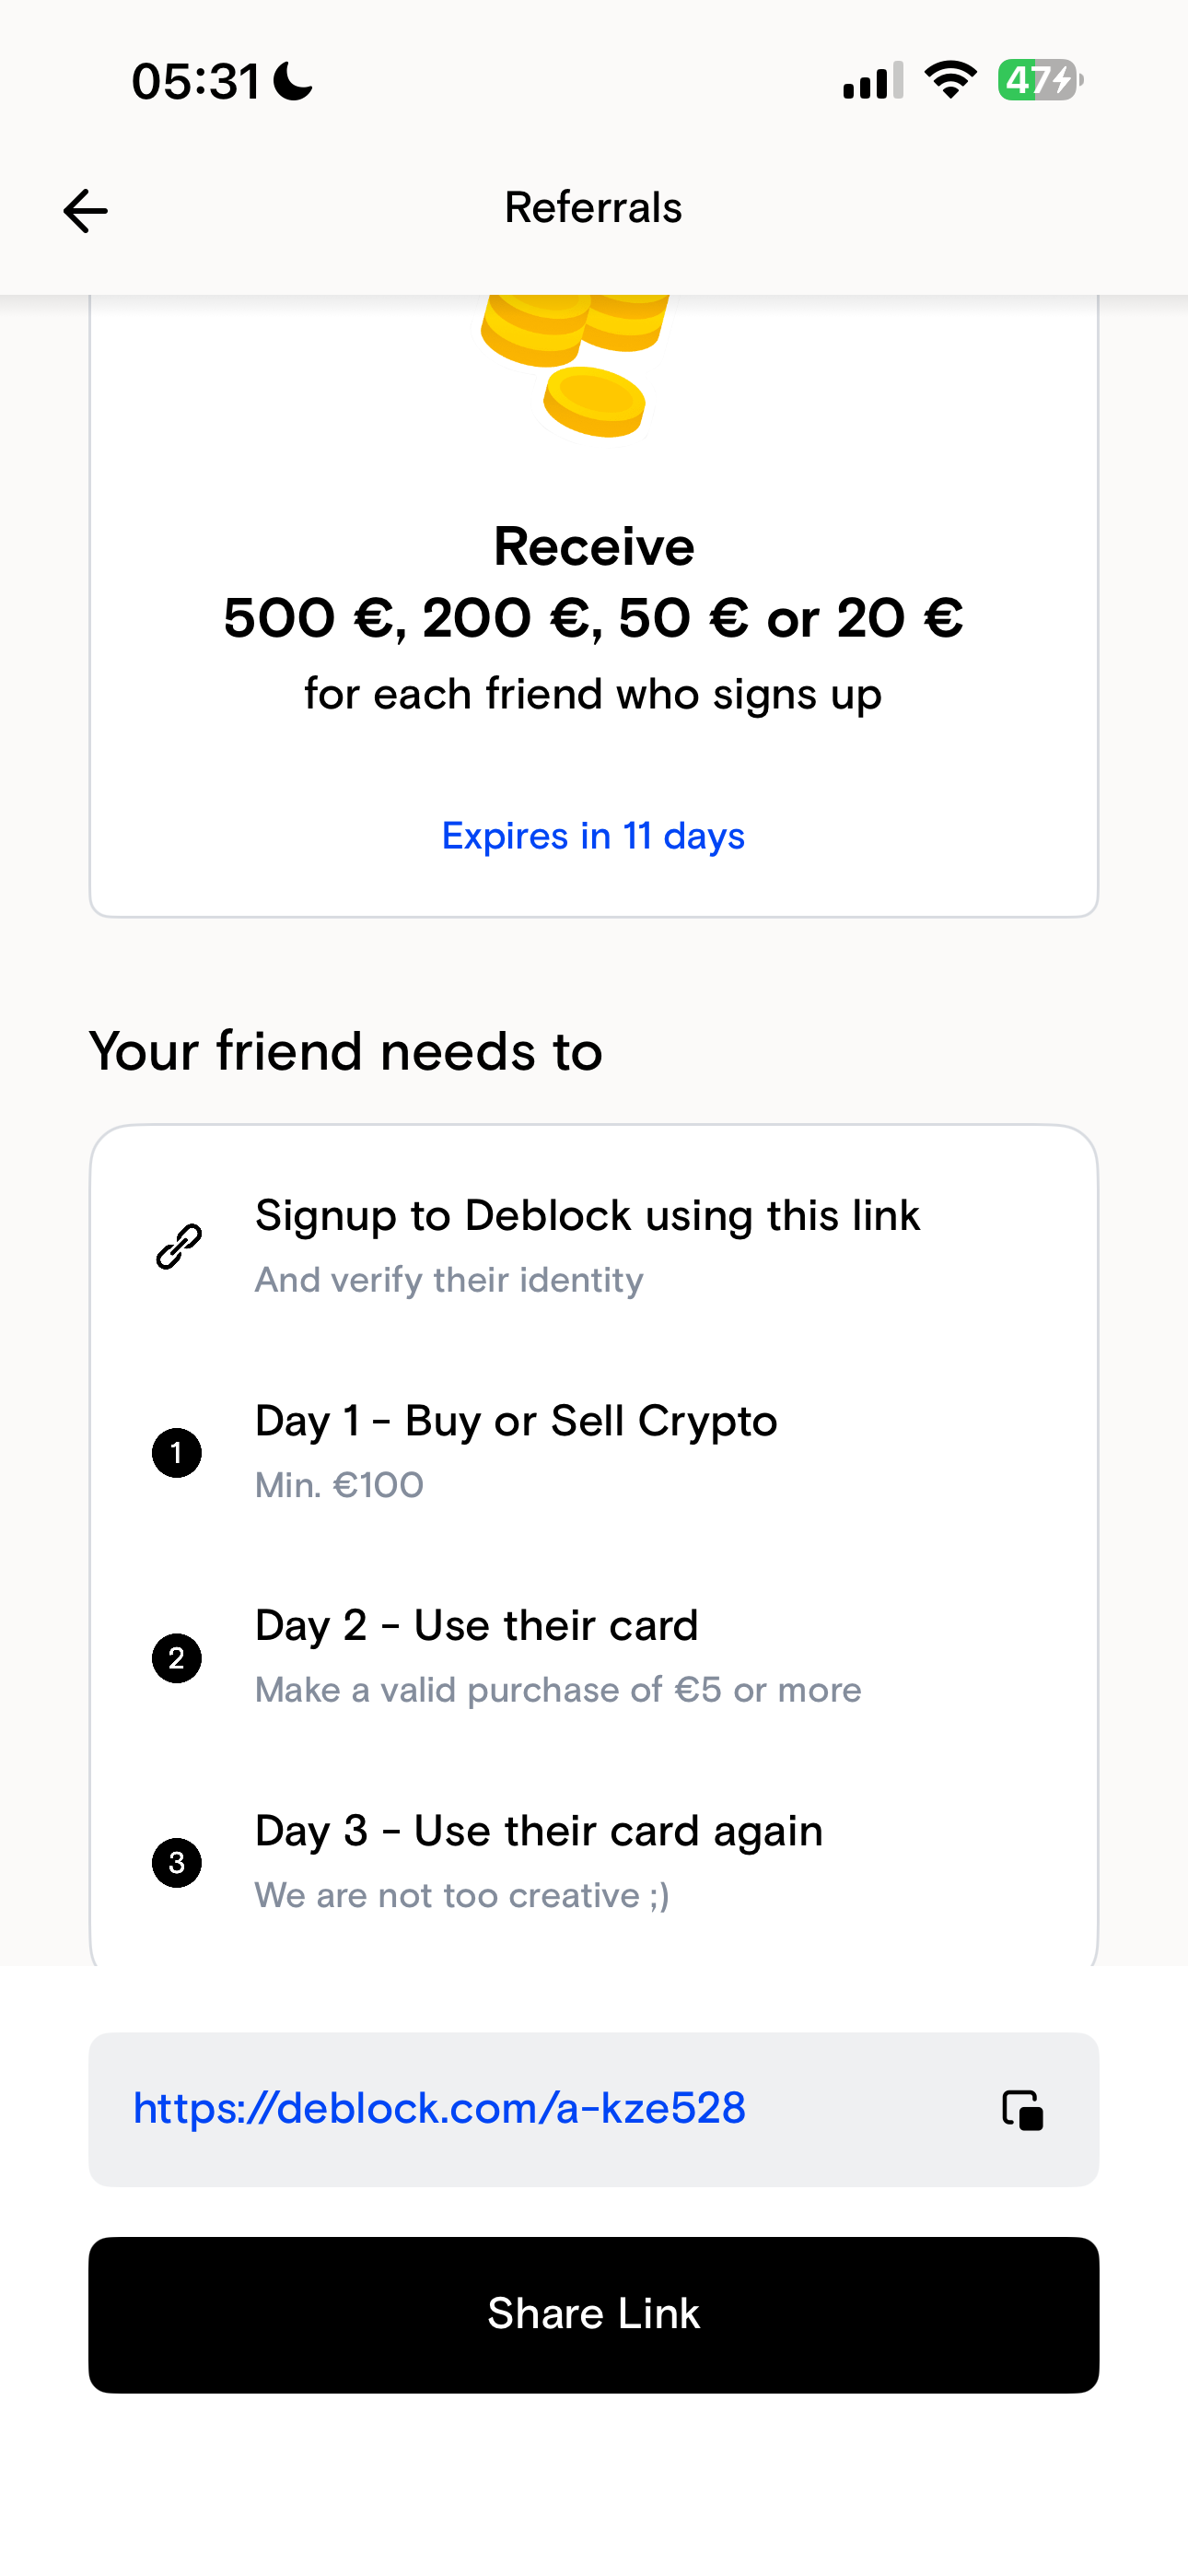Tap the step 3 number badge
The height and width of the screenshot is (2576, 1188).
tap(177, 1863)
